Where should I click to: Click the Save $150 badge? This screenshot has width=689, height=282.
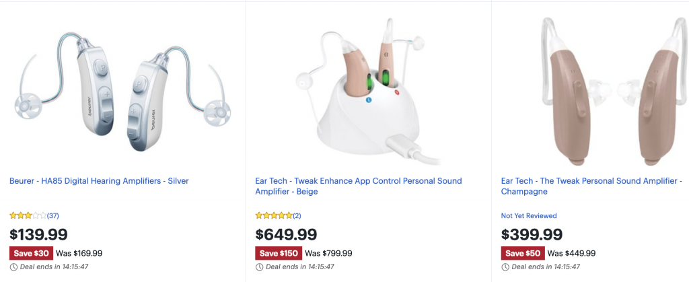(x=279, y=253)
